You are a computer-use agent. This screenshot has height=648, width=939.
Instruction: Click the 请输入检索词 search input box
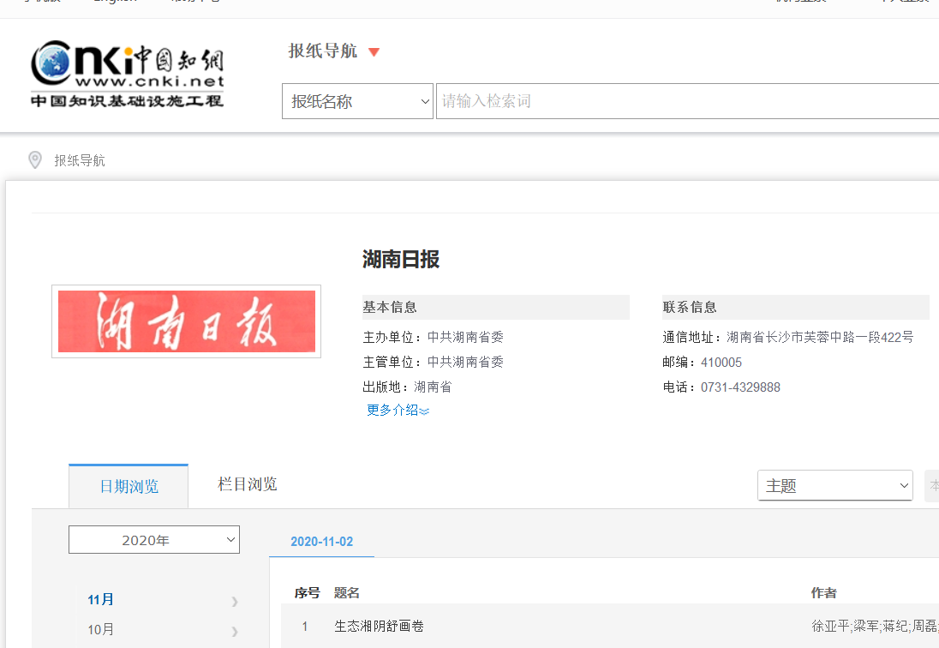point(685,101)
